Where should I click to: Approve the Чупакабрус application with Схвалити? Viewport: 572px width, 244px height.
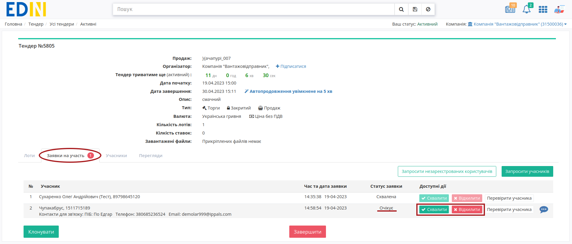(434, 209)
